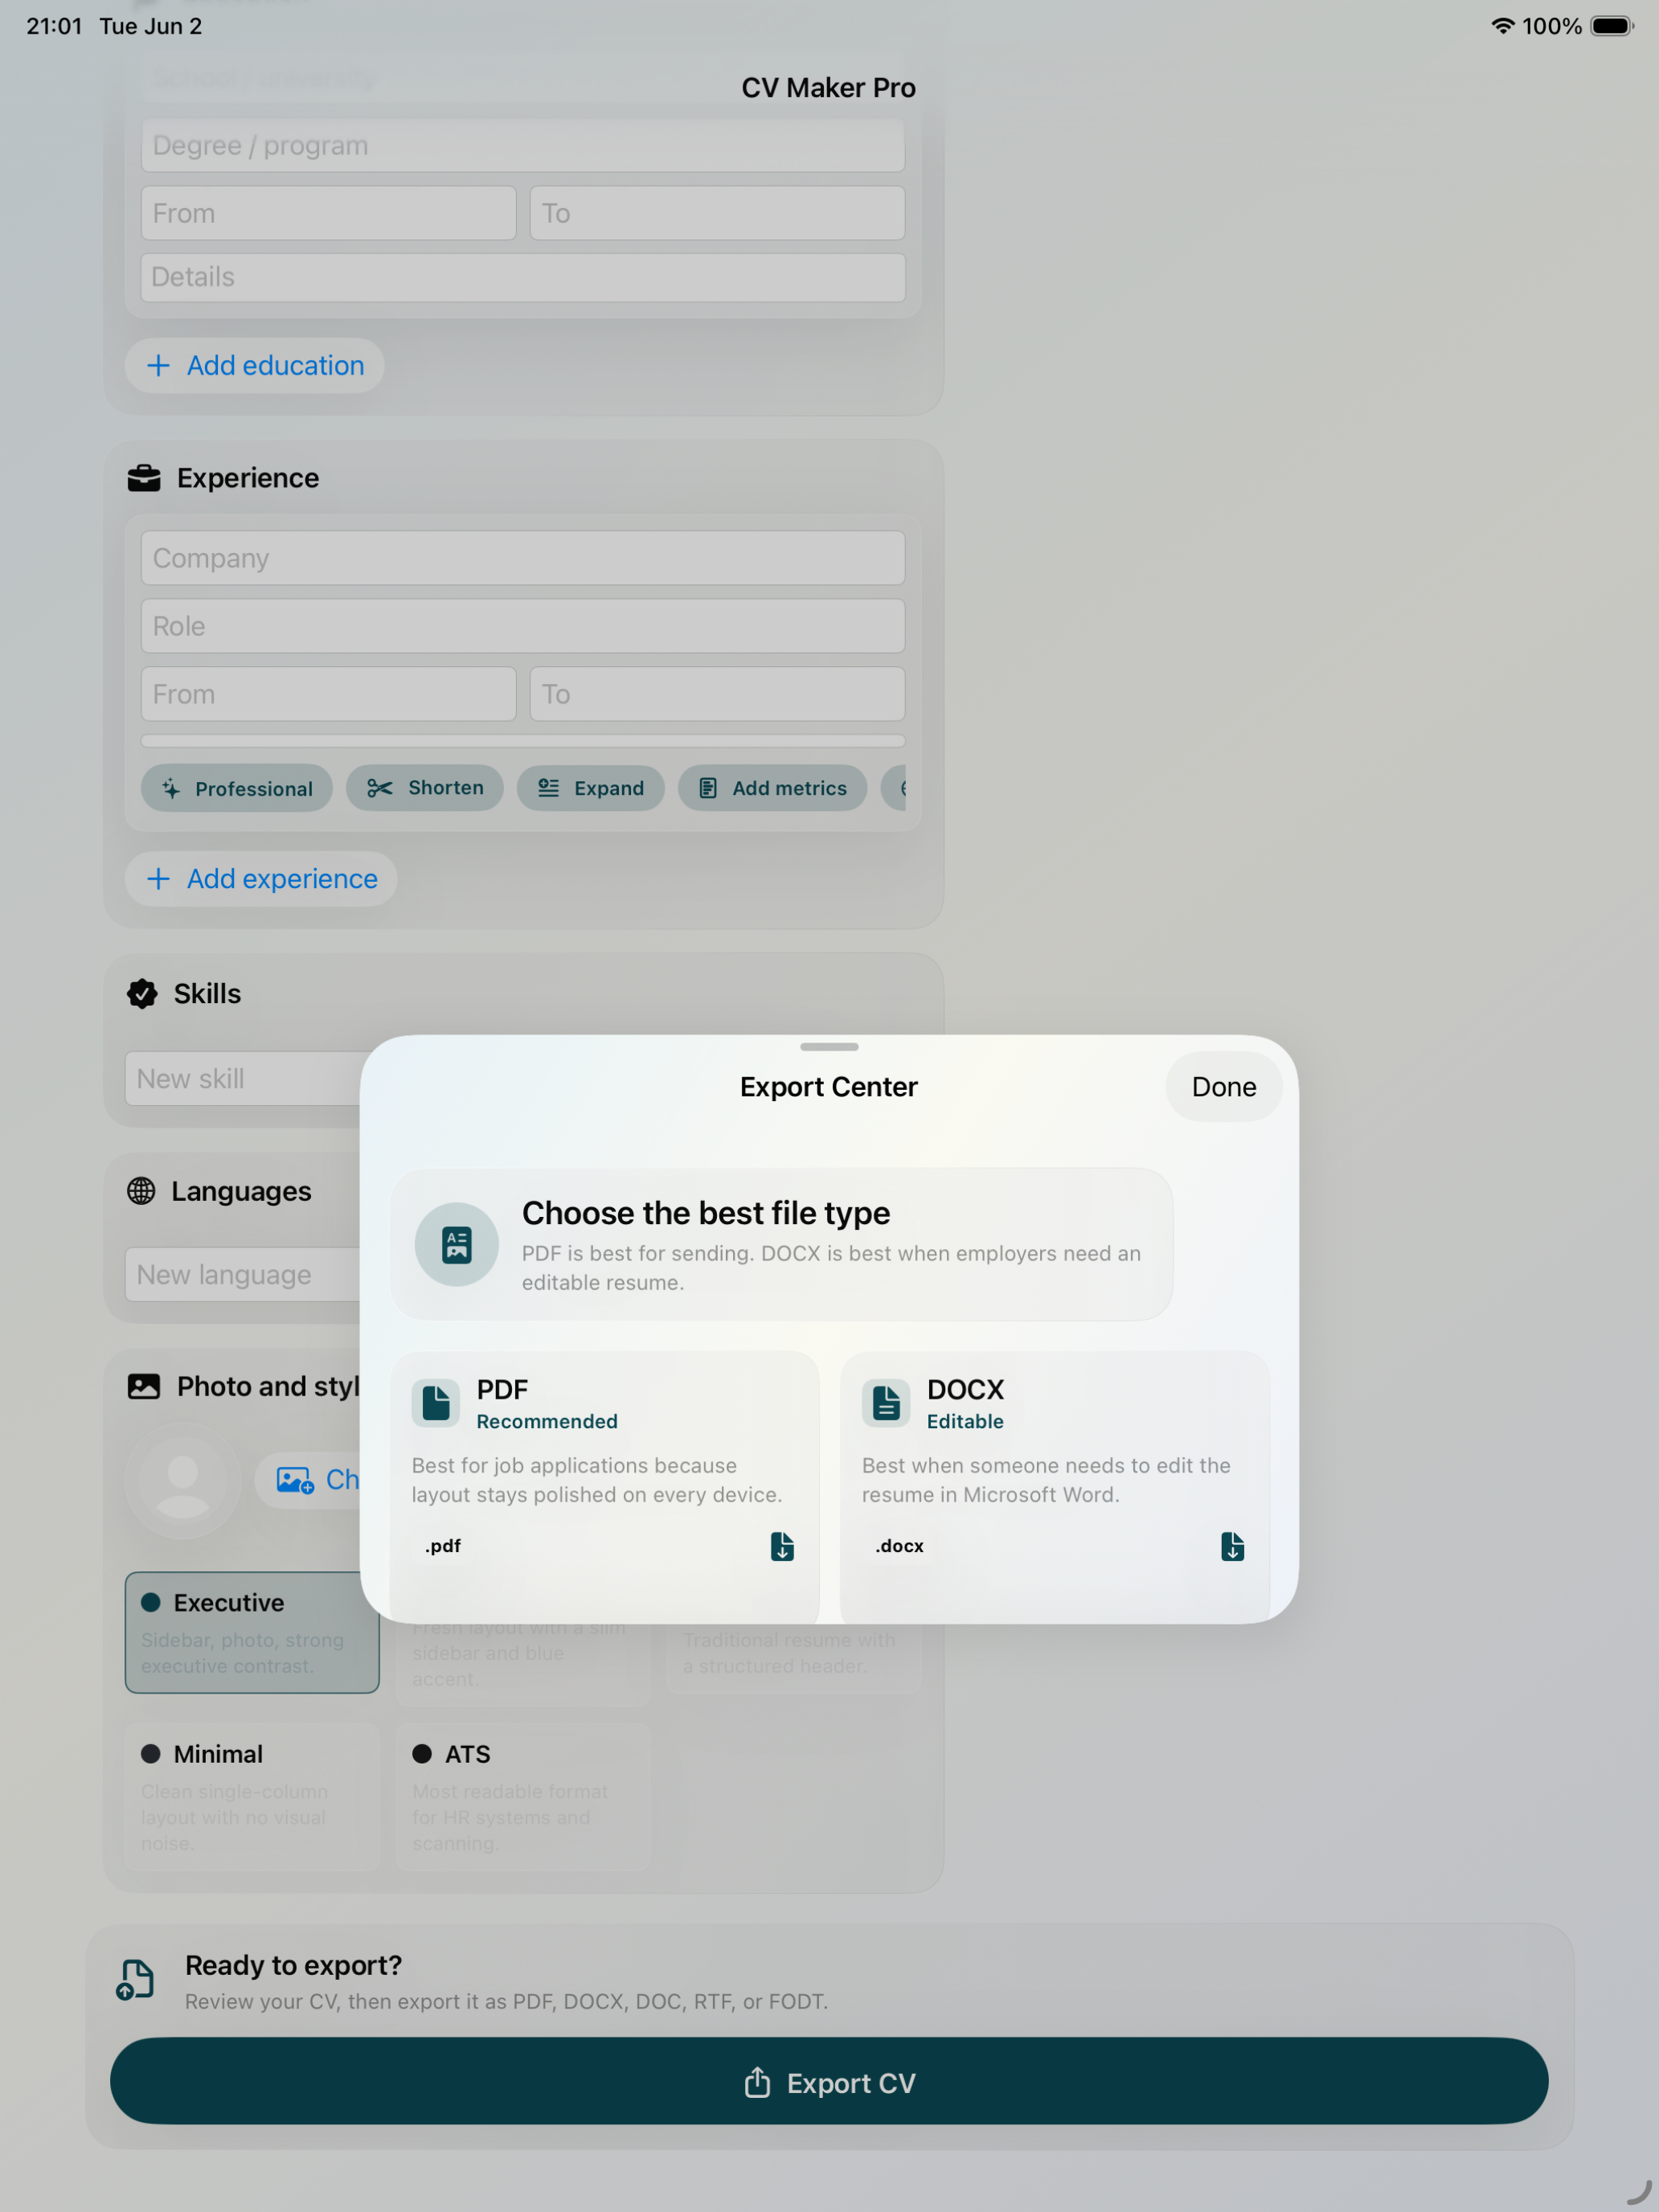Focus the New skill field

[x=243, y=1079]
